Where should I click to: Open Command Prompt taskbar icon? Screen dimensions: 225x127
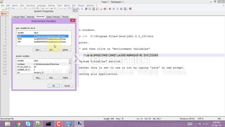coord(49,124)
